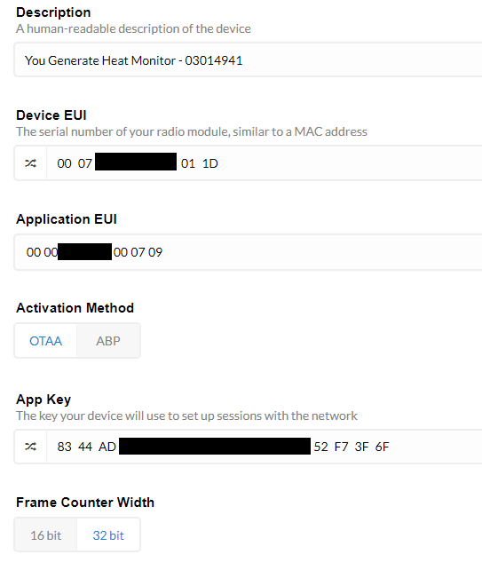
Task: Click the App Key heading label
Action: point(43,400)
